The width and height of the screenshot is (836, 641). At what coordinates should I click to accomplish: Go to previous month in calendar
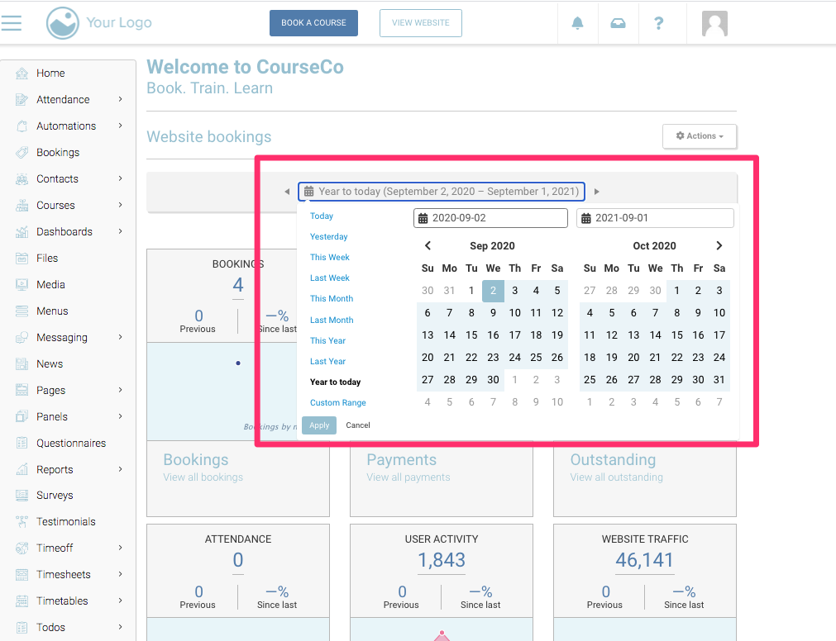428,245
